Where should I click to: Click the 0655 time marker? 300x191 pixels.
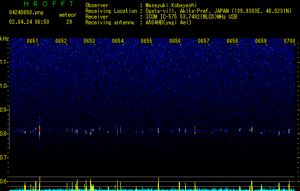pos(146,41)
